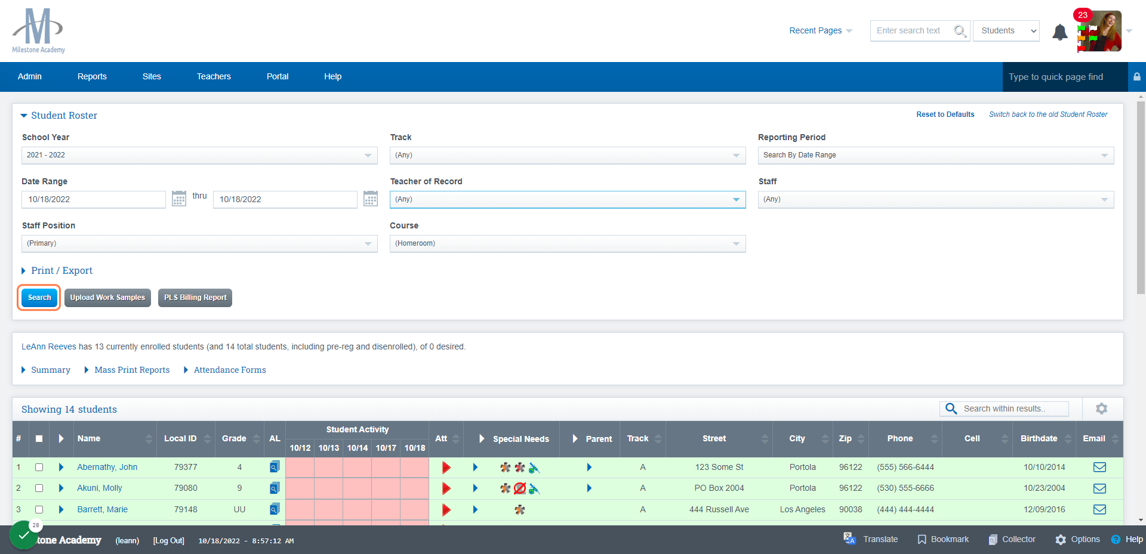Expand Attendance Forms section
This screenshot has height=554, width=1146.
[x=225, y=370]
